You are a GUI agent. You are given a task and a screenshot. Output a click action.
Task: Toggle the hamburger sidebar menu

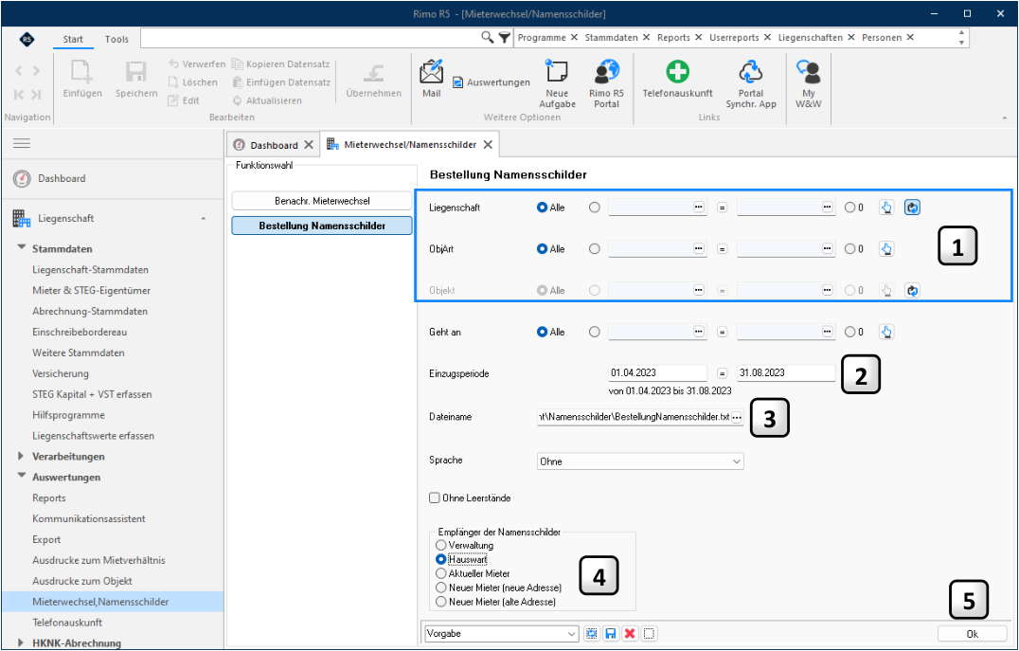(22, 143)
